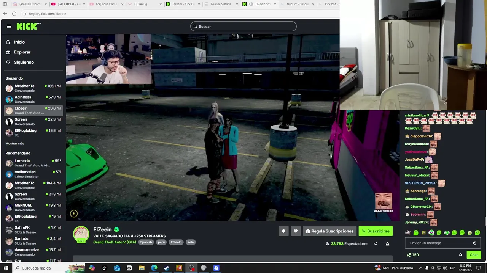Open melianvalen Crime Simulator channel

click(33, 174)
